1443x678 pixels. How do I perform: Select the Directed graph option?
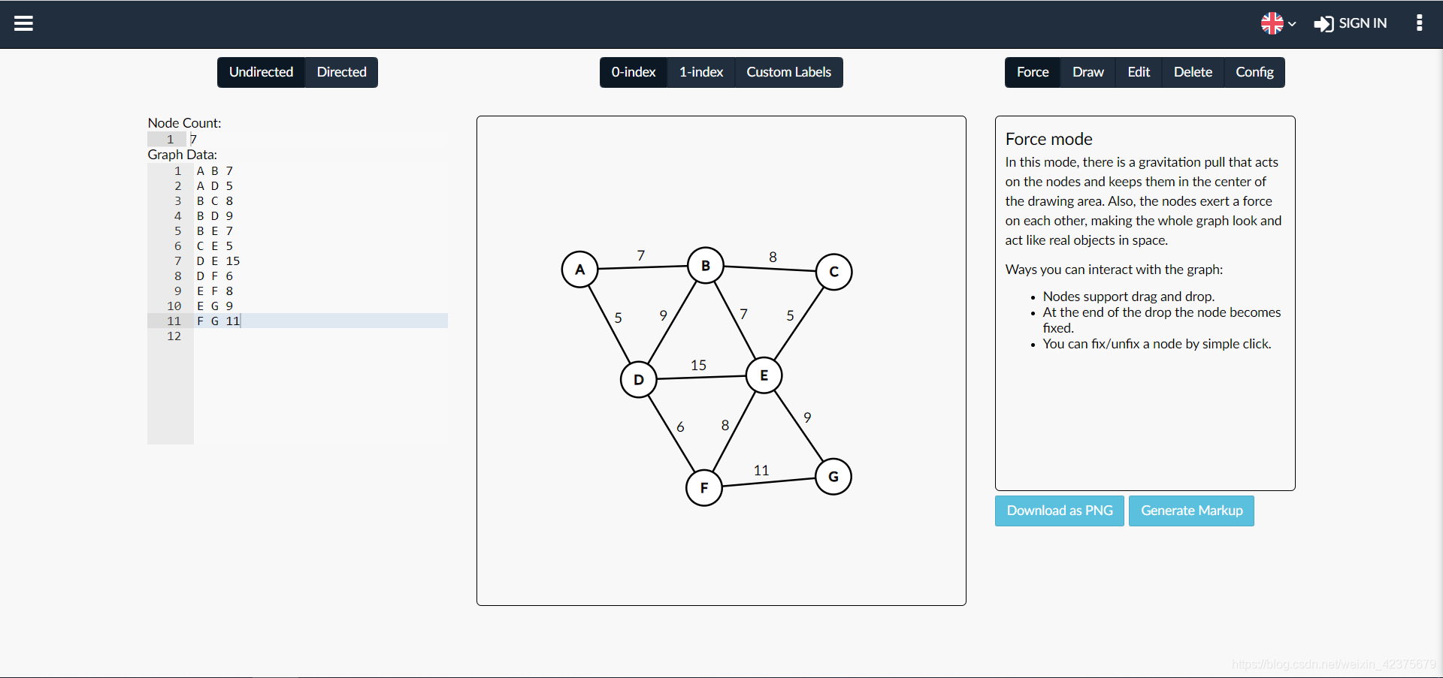coord(341,72)
